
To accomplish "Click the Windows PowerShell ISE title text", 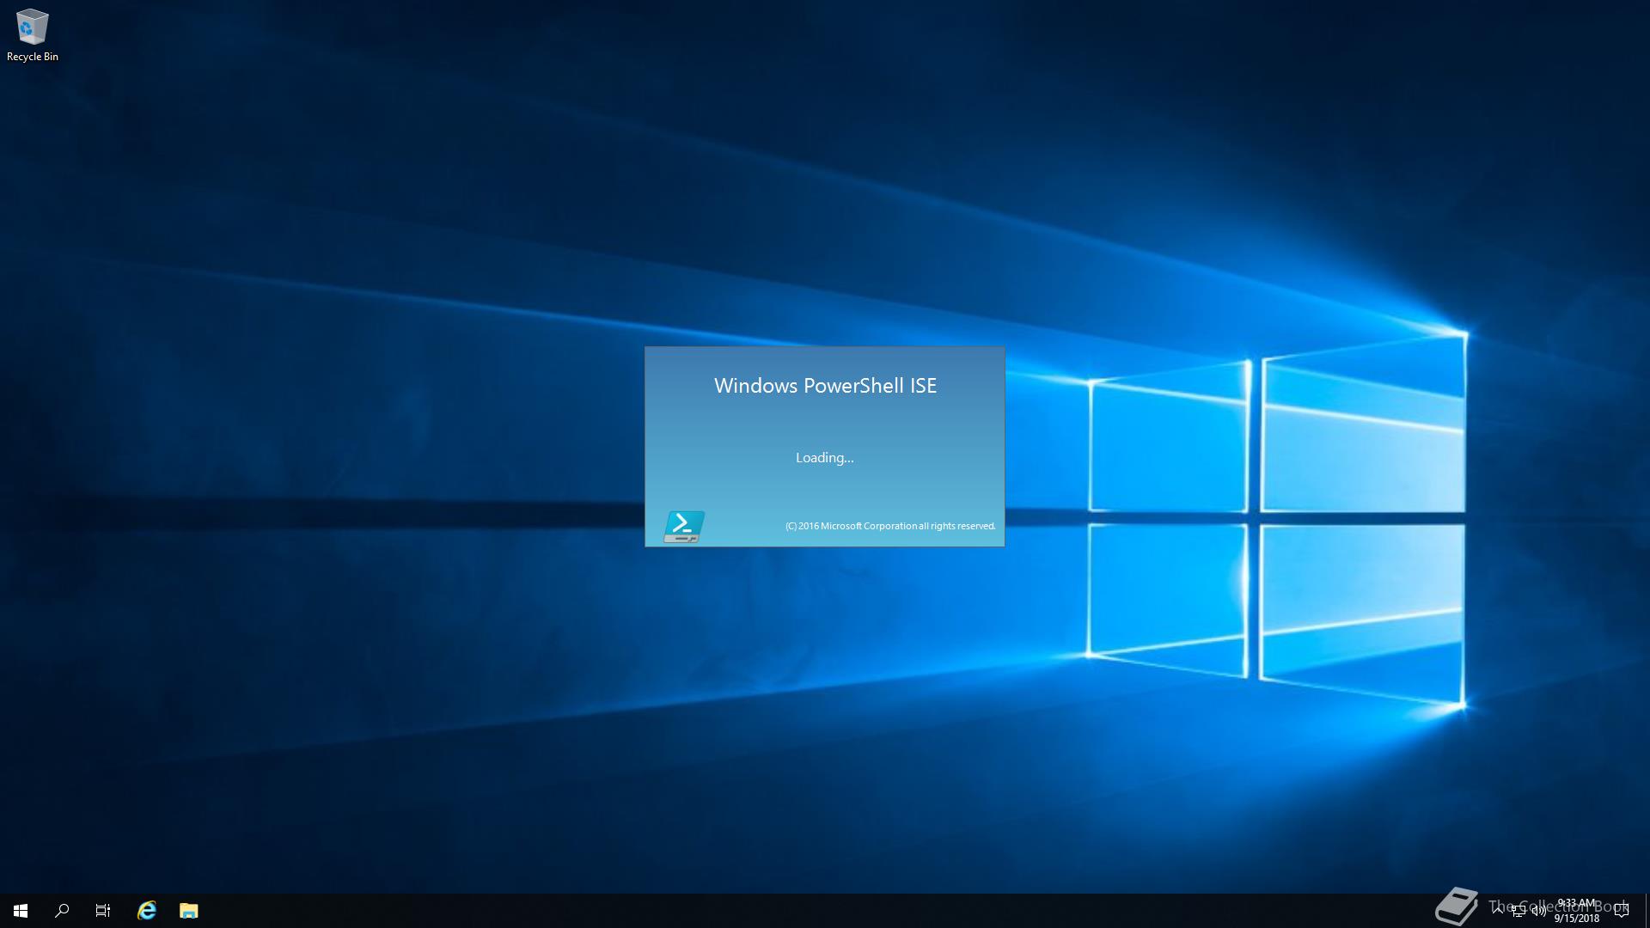I will coord(825,386).
